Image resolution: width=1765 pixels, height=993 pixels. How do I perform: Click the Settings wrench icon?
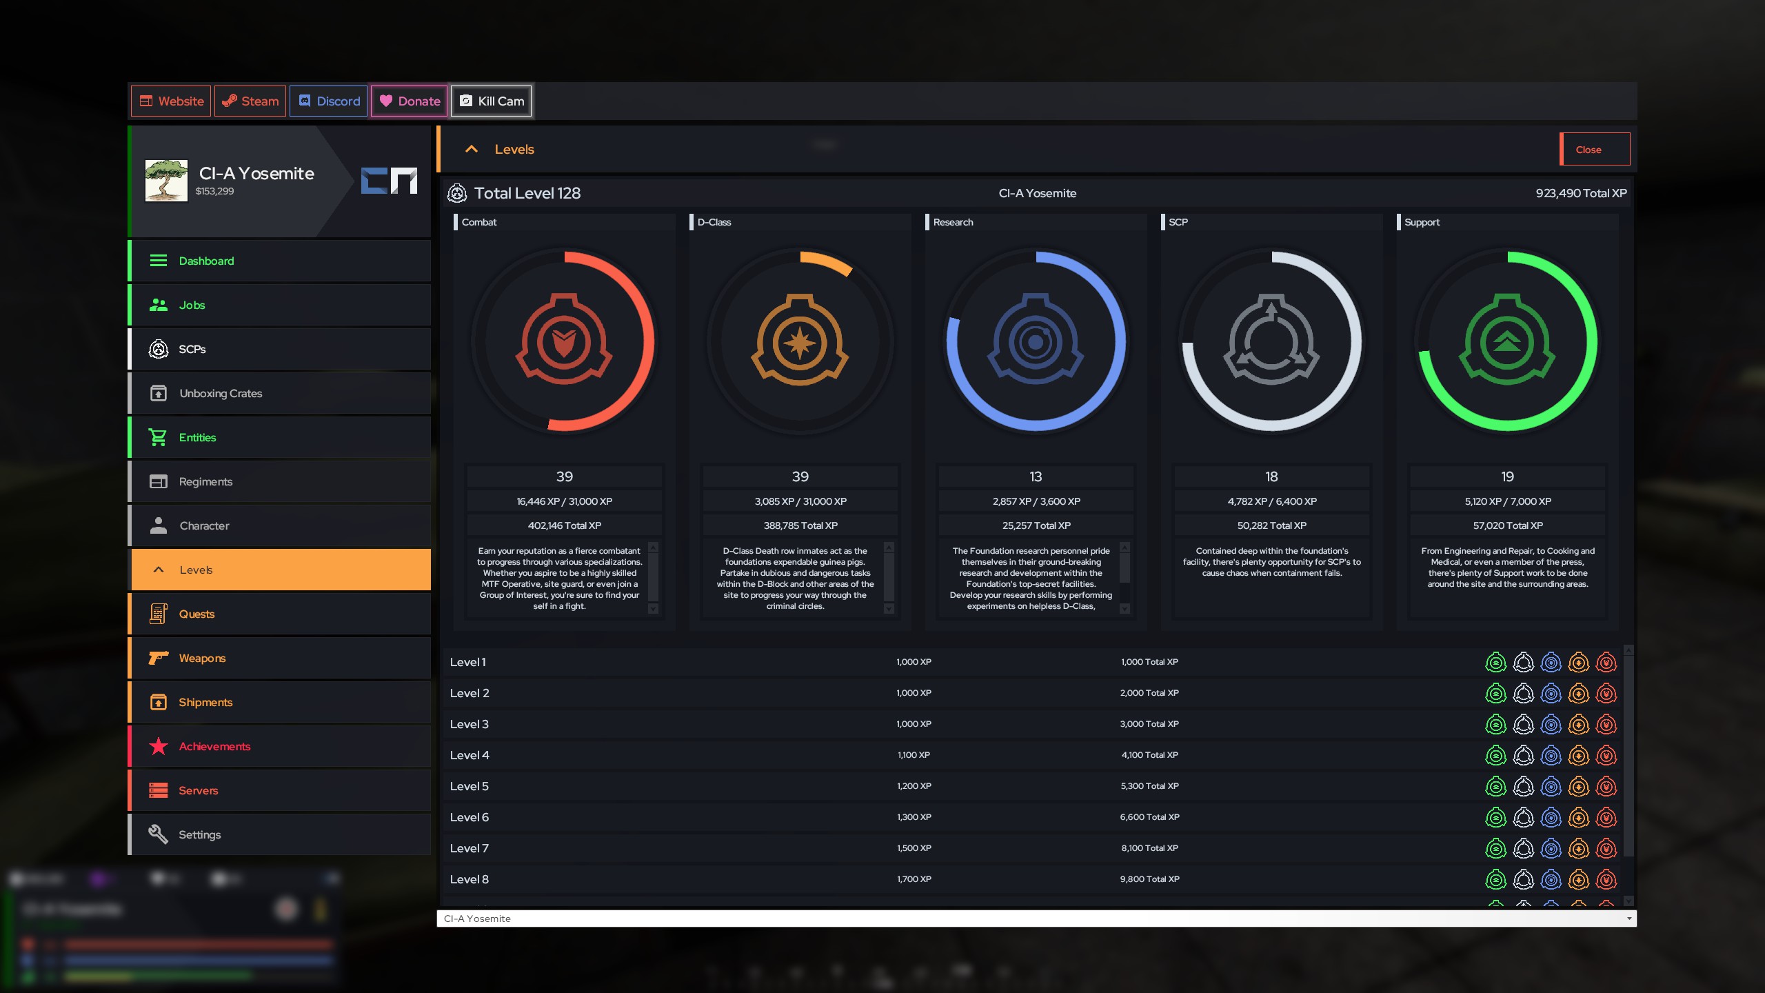pyautogui.click(x=158, y=834)
